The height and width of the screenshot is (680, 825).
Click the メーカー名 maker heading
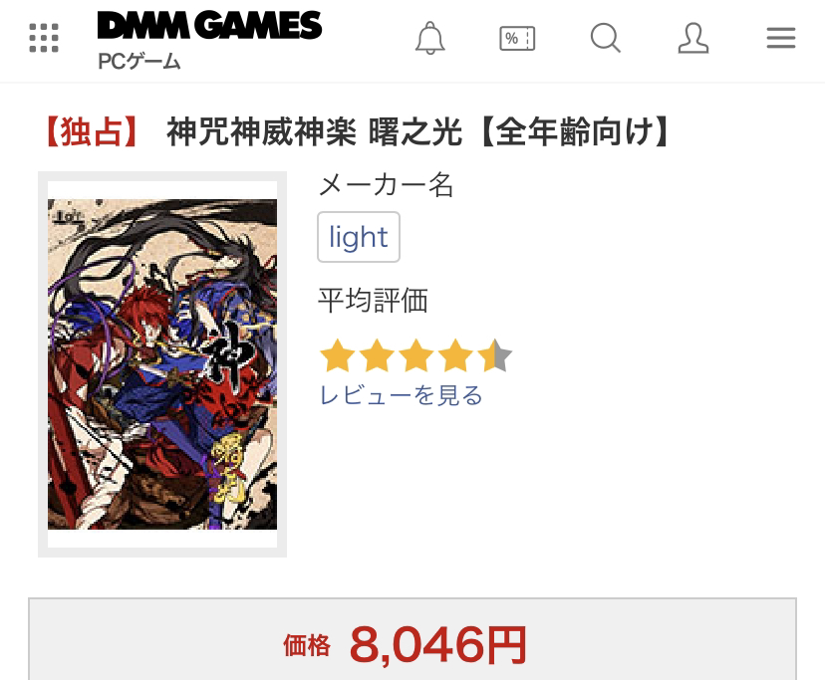tap(387, 185)
